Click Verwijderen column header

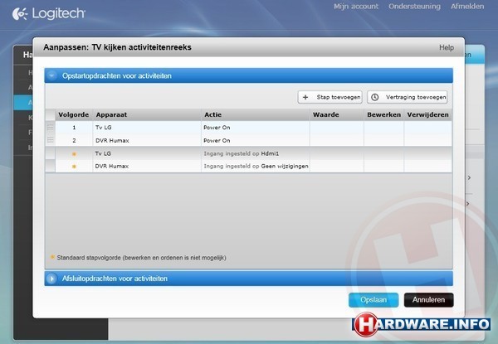(x=427, y=114)
